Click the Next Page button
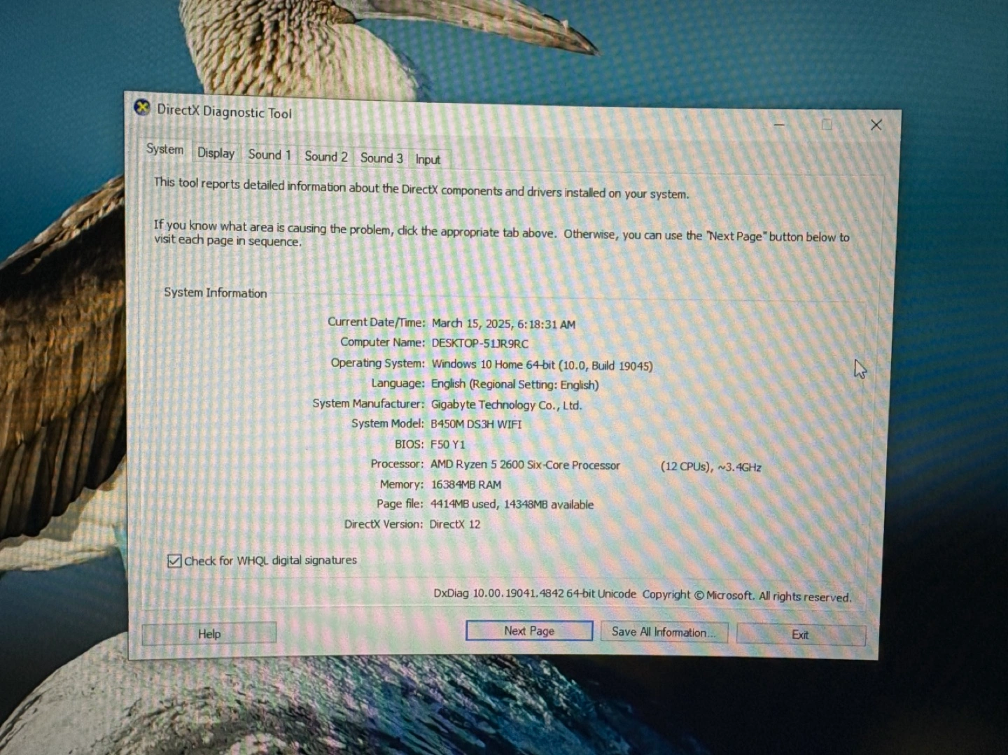This screenshot has width=1008, height=755. 528,631
